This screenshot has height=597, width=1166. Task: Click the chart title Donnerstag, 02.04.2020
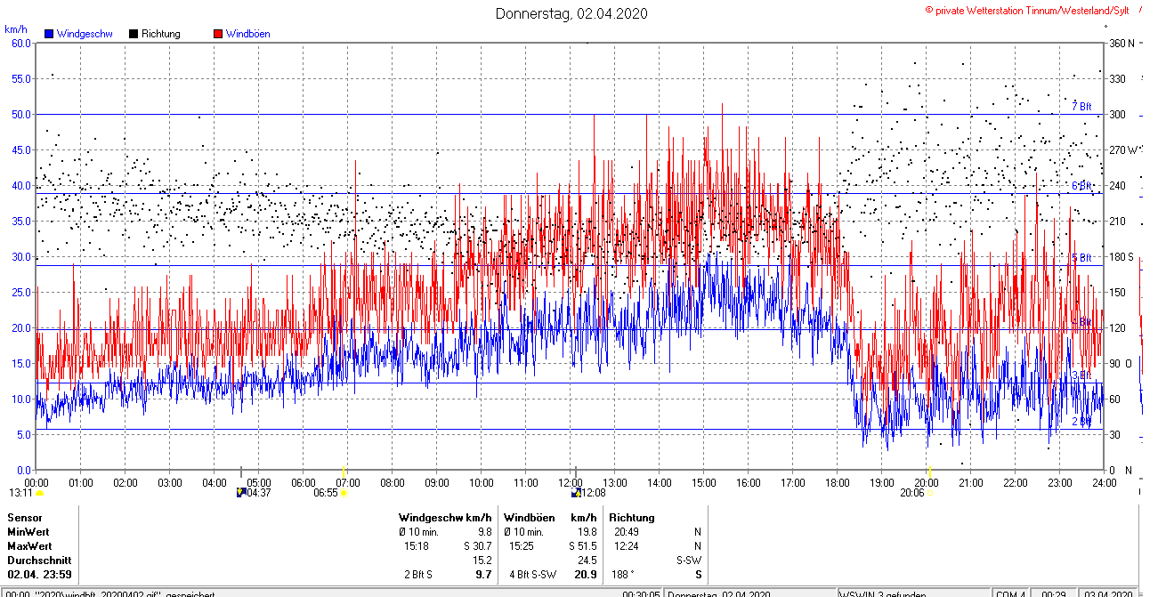tap(571, 13)
